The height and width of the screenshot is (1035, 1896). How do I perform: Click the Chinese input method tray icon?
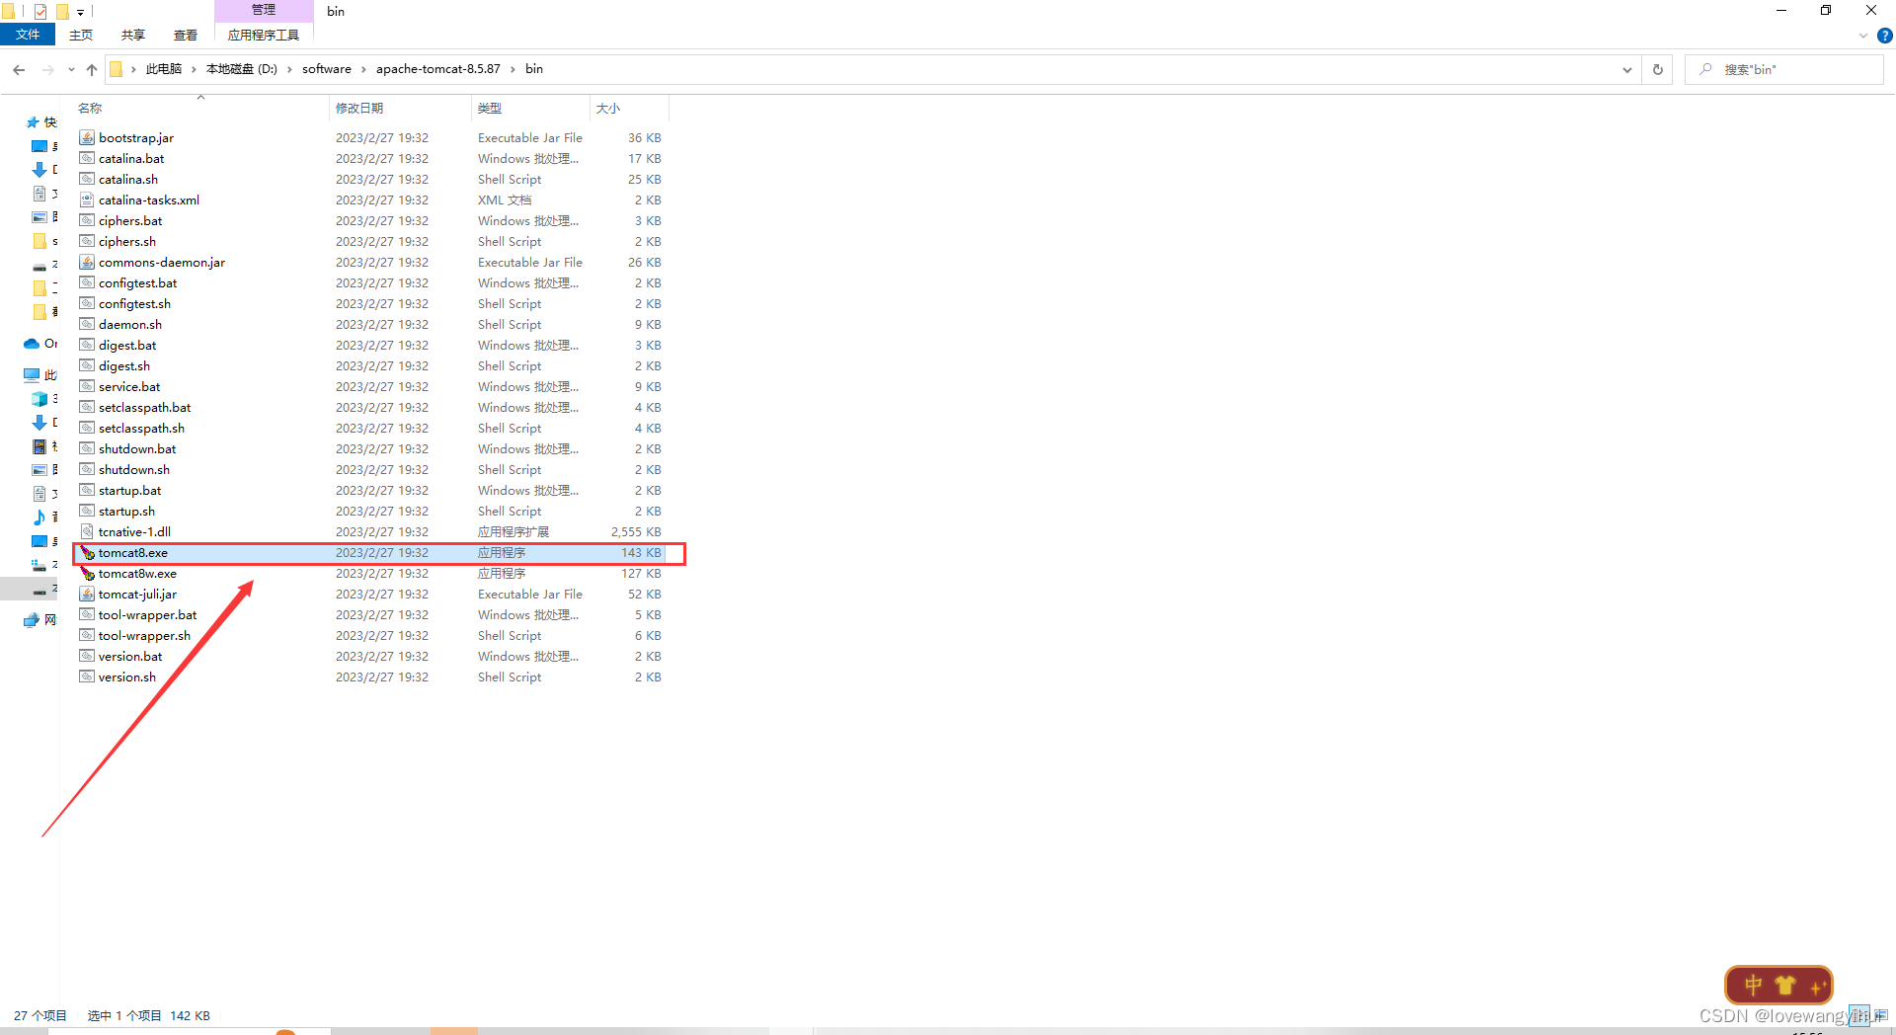tap(1753, 985)
